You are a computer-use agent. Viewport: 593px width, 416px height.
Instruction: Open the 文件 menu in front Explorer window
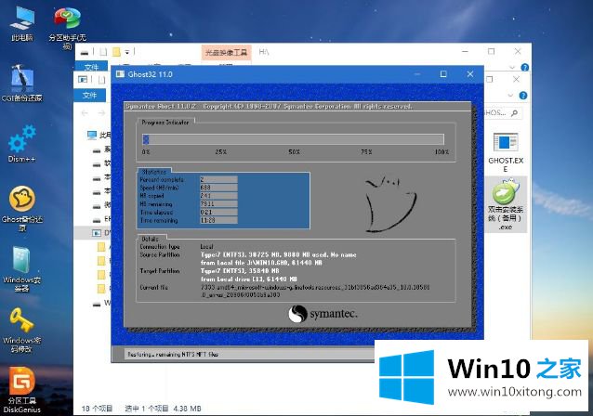point(91,95)
